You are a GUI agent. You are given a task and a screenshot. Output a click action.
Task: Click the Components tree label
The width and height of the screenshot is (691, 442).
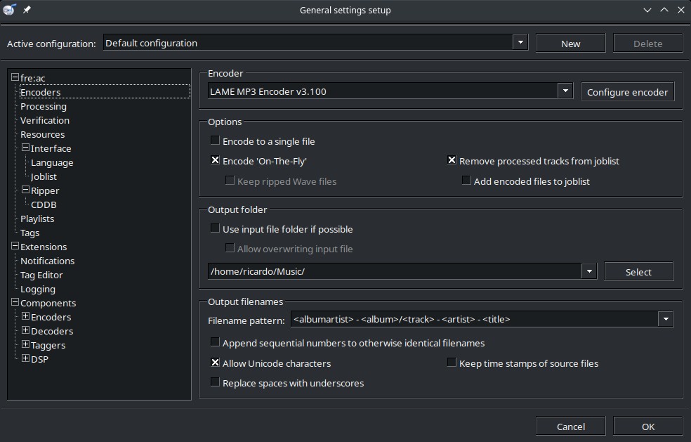[48, 304]
